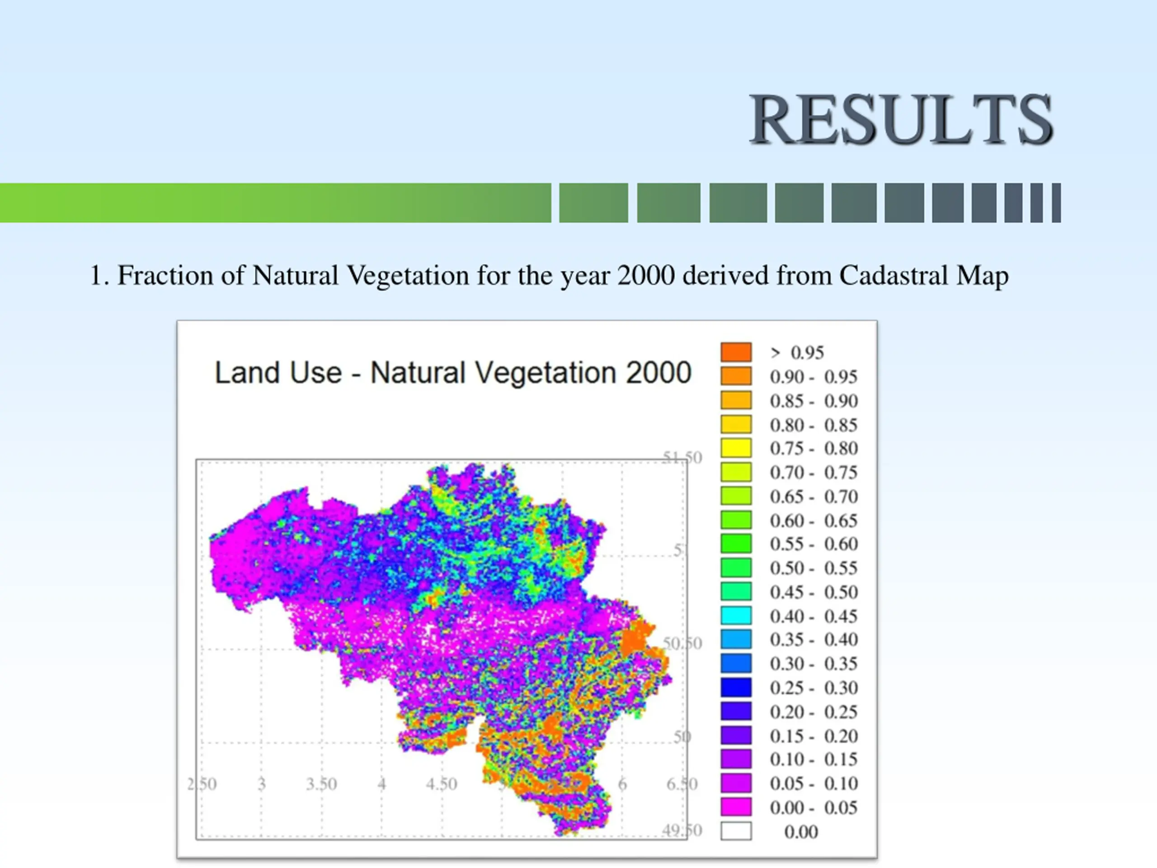Click the 4.50 longitude axis label
Image resolution: width=1157 pixels, height=868 pixels.
coord(442,784)
